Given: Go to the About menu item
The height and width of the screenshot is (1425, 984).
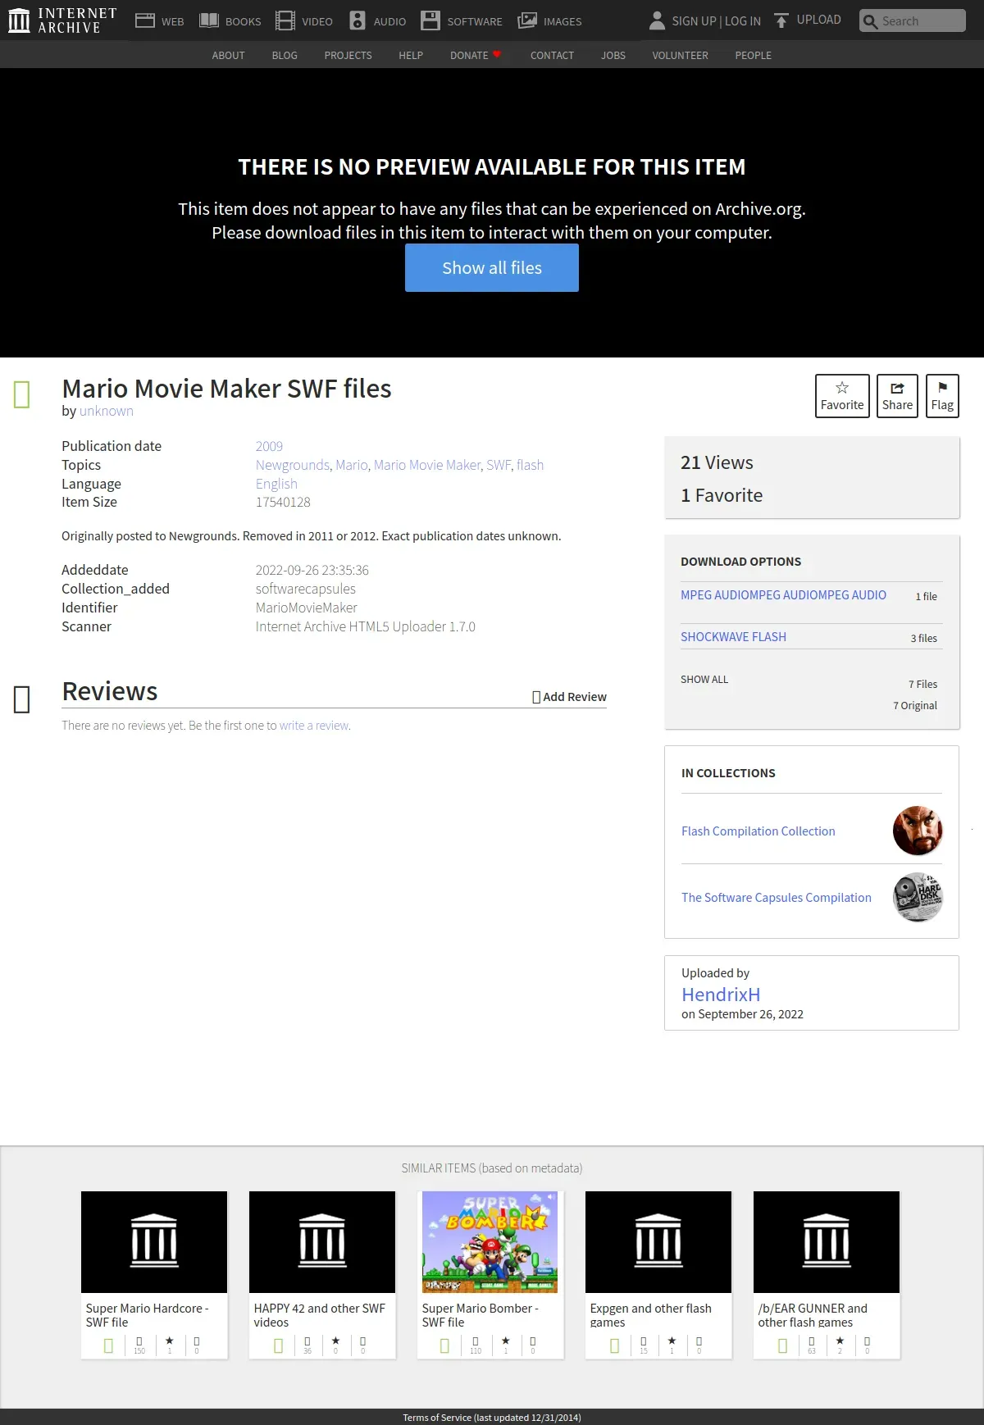Looking at the screenshot, I should [x=228, y=55].
